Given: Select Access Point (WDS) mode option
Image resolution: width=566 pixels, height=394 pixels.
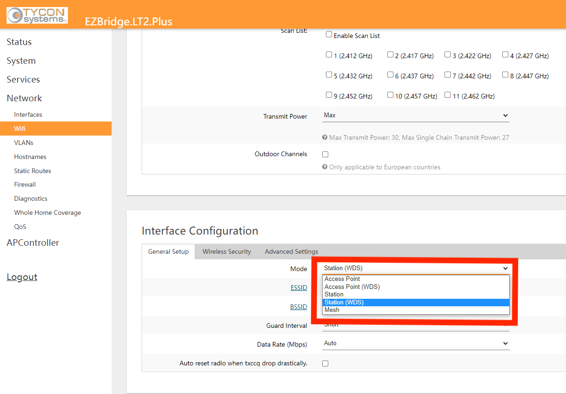Looking at the screenshot, I should [x=352, y=287].
